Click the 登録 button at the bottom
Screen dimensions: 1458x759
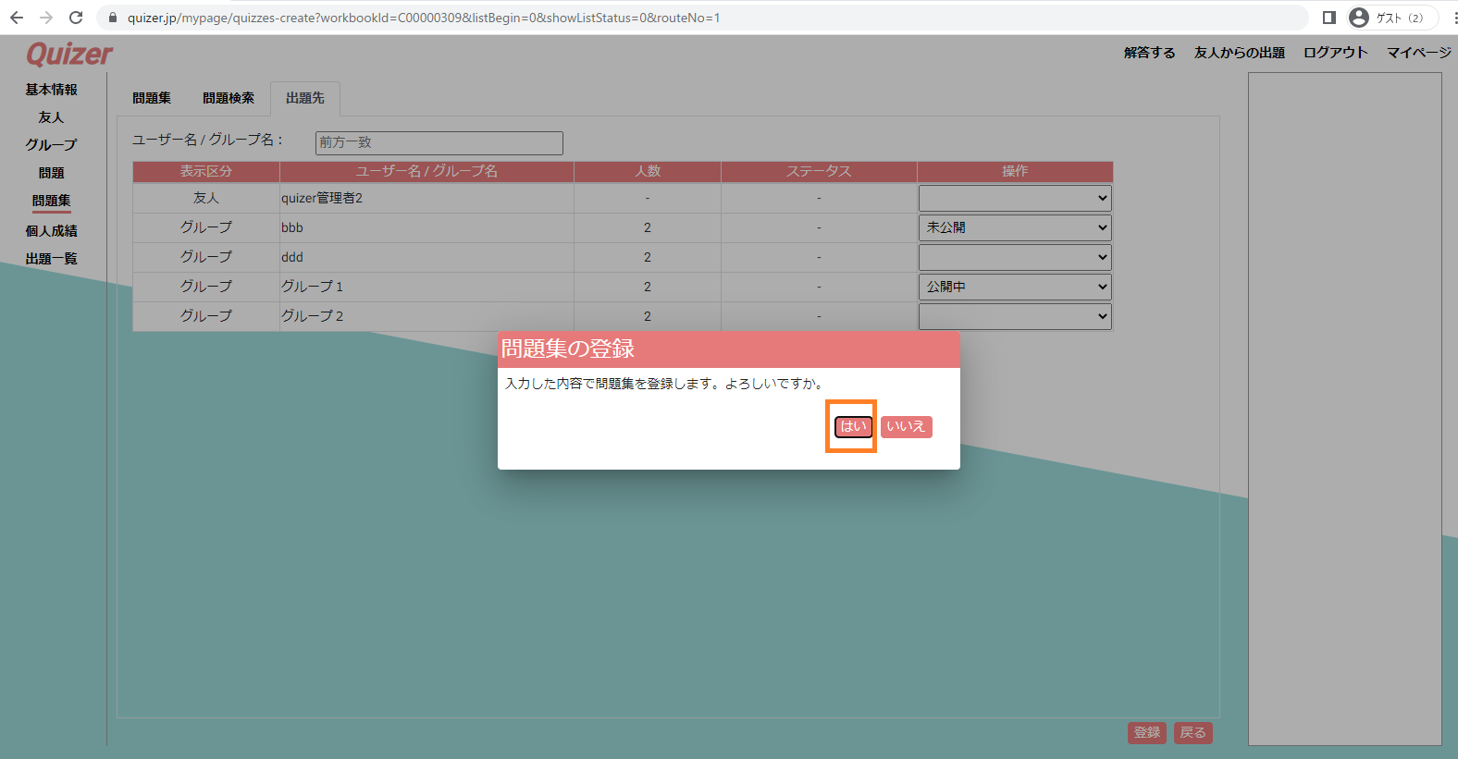click(1147, 732)
